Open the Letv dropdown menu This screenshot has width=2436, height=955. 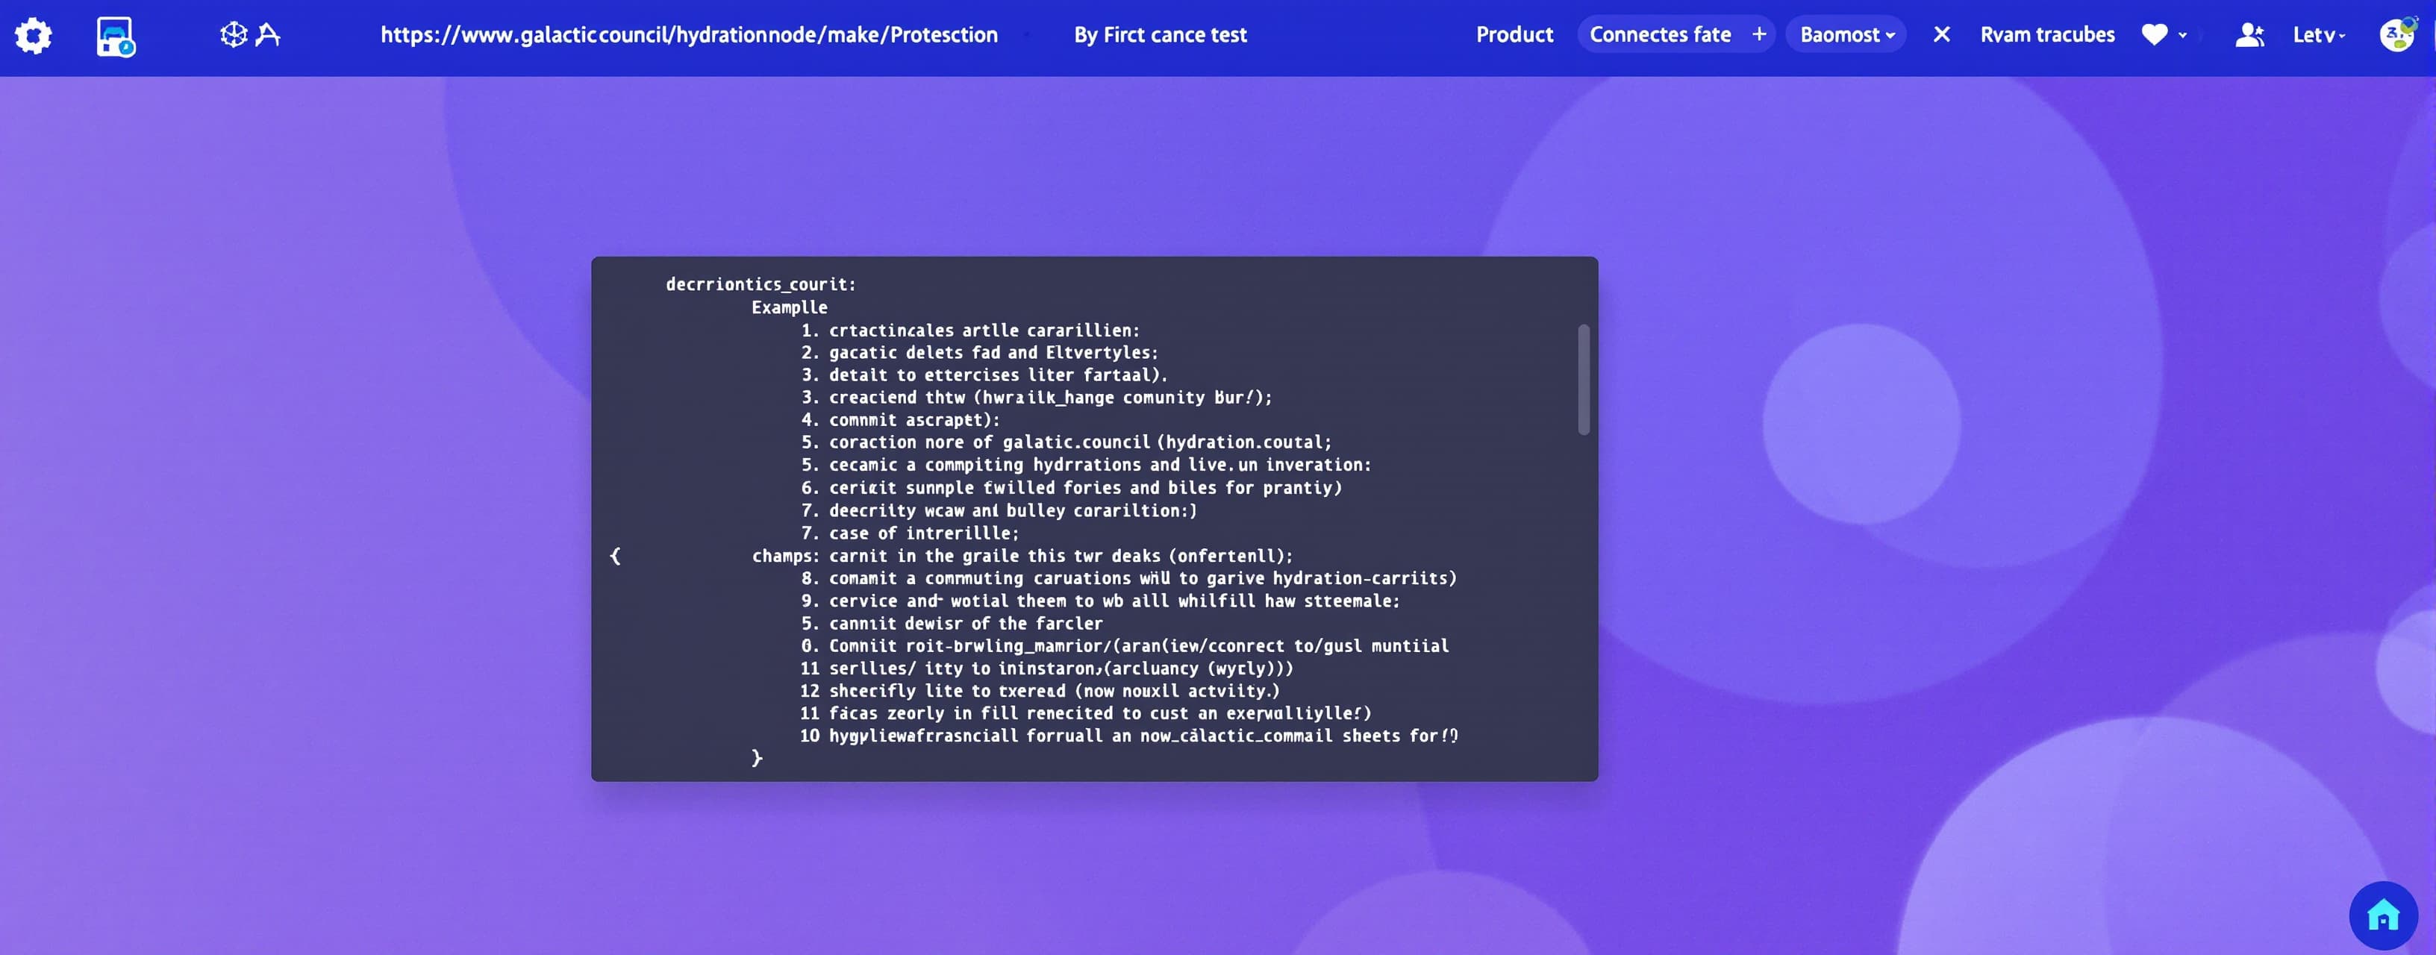tap(2319, 35)
